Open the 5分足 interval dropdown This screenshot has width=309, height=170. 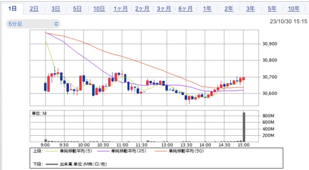[x=33, y=24]
